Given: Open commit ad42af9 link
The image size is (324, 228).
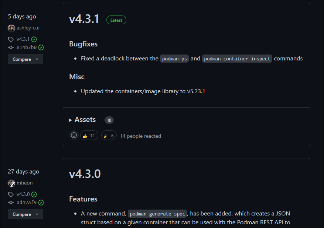Looking at the screenshot, I should pos(27,202).
